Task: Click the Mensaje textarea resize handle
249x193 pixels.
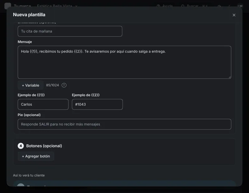Action: (x=230, y=77)
